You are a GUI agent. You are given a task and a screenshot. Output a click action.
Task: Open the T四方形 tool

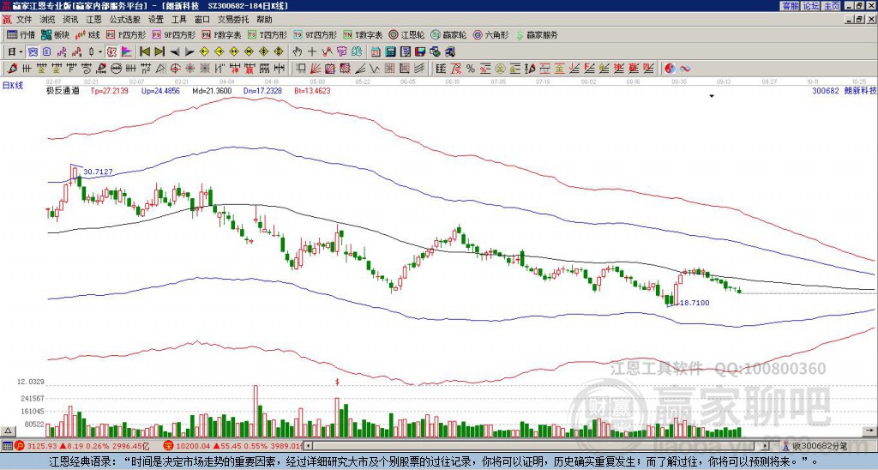(268, 34)
